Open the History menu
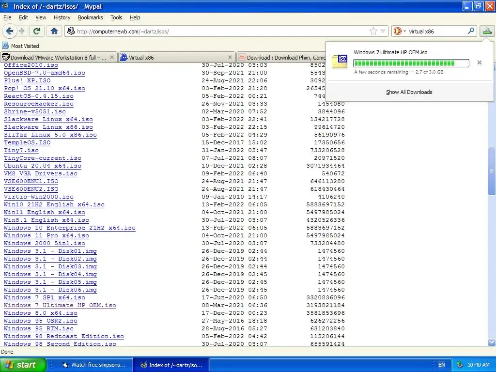 [x=62, y=17]
